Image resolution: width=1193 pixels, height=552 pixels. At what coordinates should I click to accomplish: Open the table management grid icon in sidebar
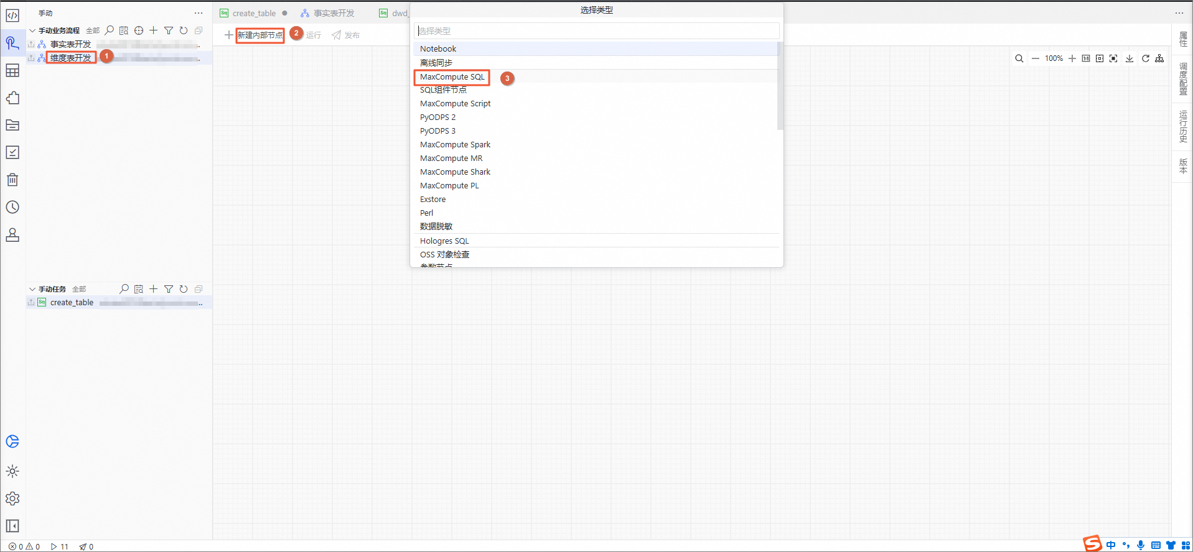[x=12, y=70]
